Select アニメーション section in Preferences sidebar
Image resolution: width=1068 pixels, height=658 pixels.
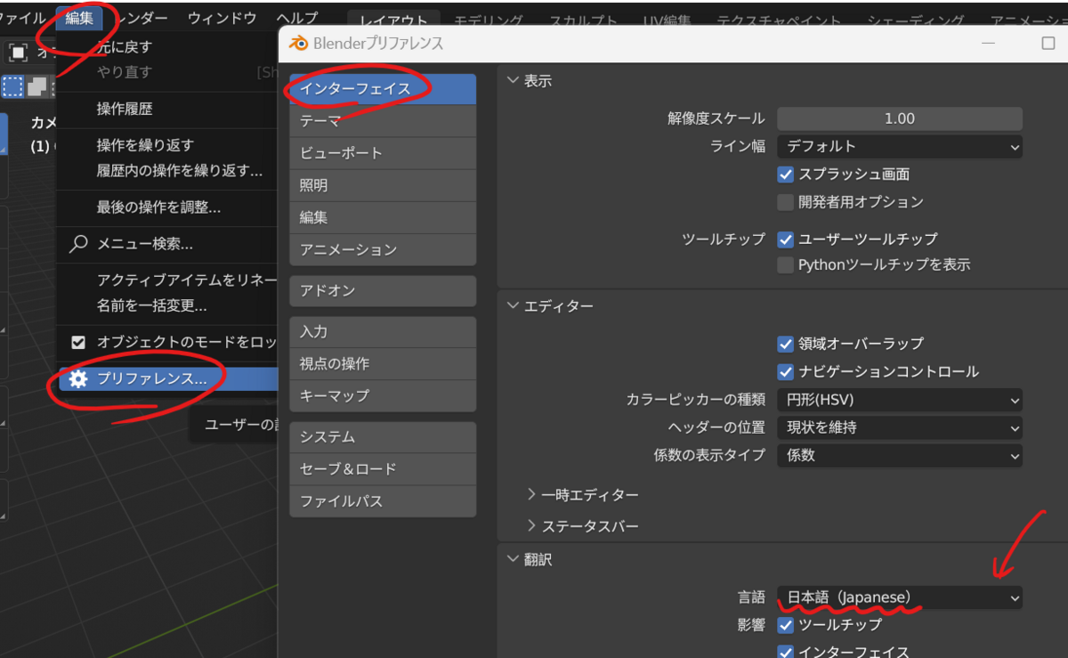pos(383,249)
